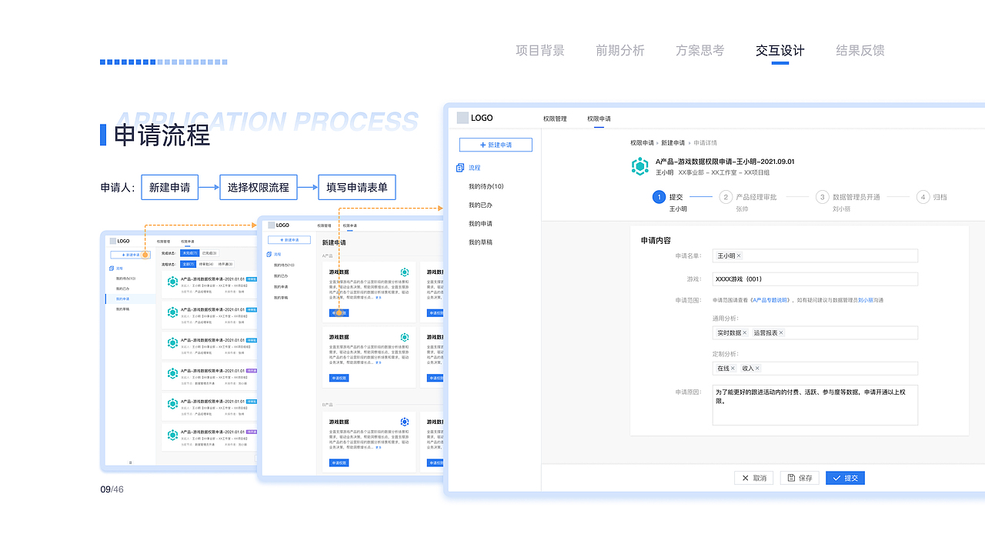The height and width of the screenshot is (554, 985).
Task: Go to 权限申请 in the breadcrumb
Action: [642, 143]
